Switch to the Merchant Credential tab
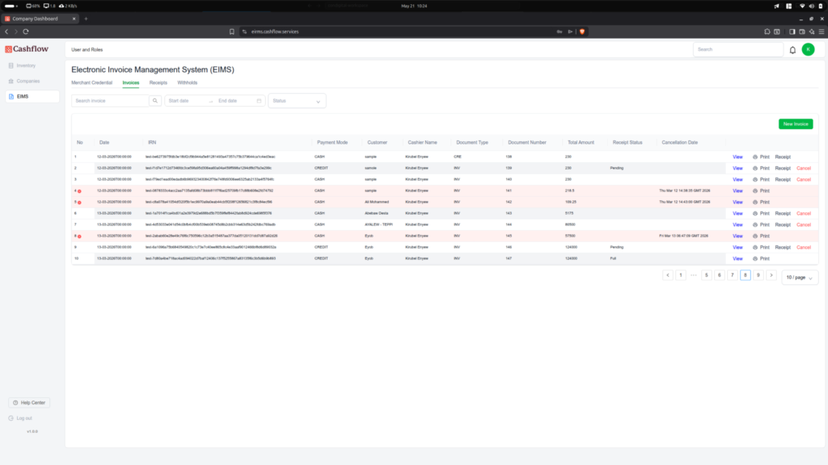Image resolution: width=828 pixels, height=465 pixels. click(92, 83)
